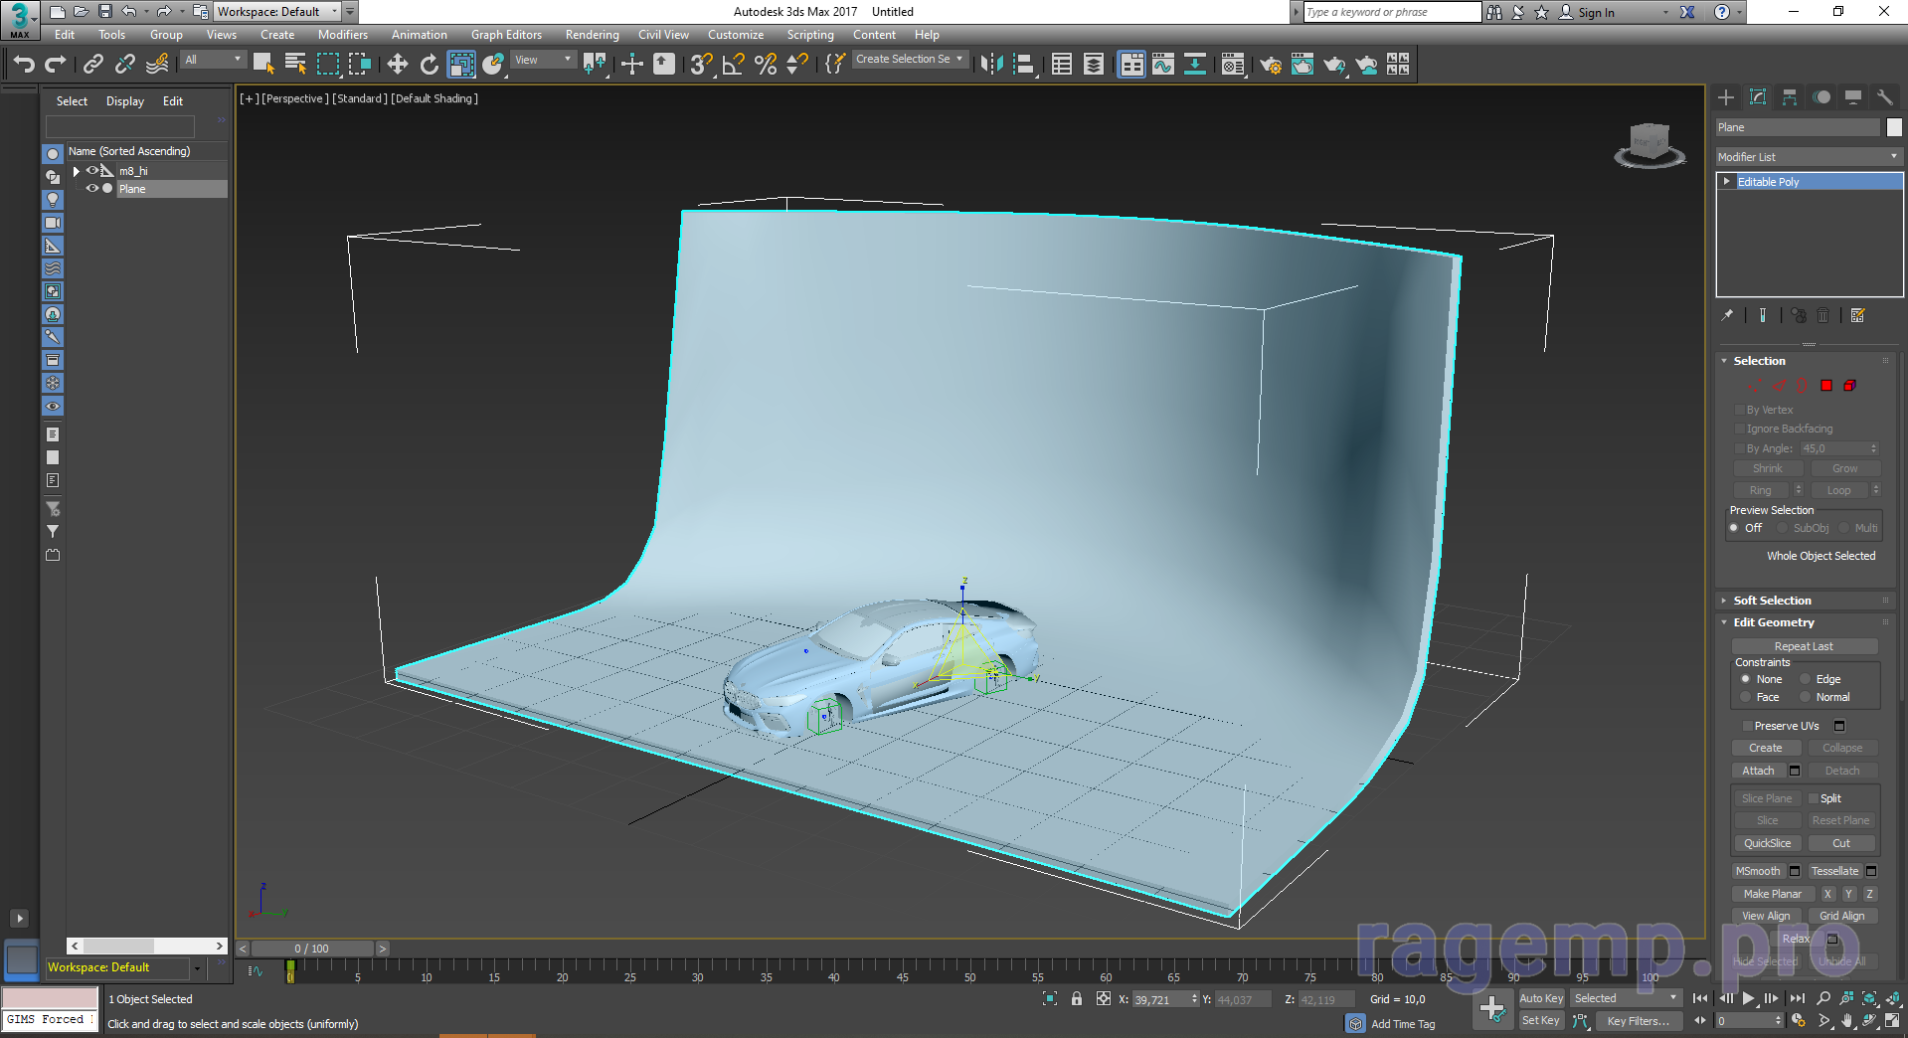Click the Undo arrow icon
The width and height of the screenshot is (1908, 1038).
tap(24, 65)
